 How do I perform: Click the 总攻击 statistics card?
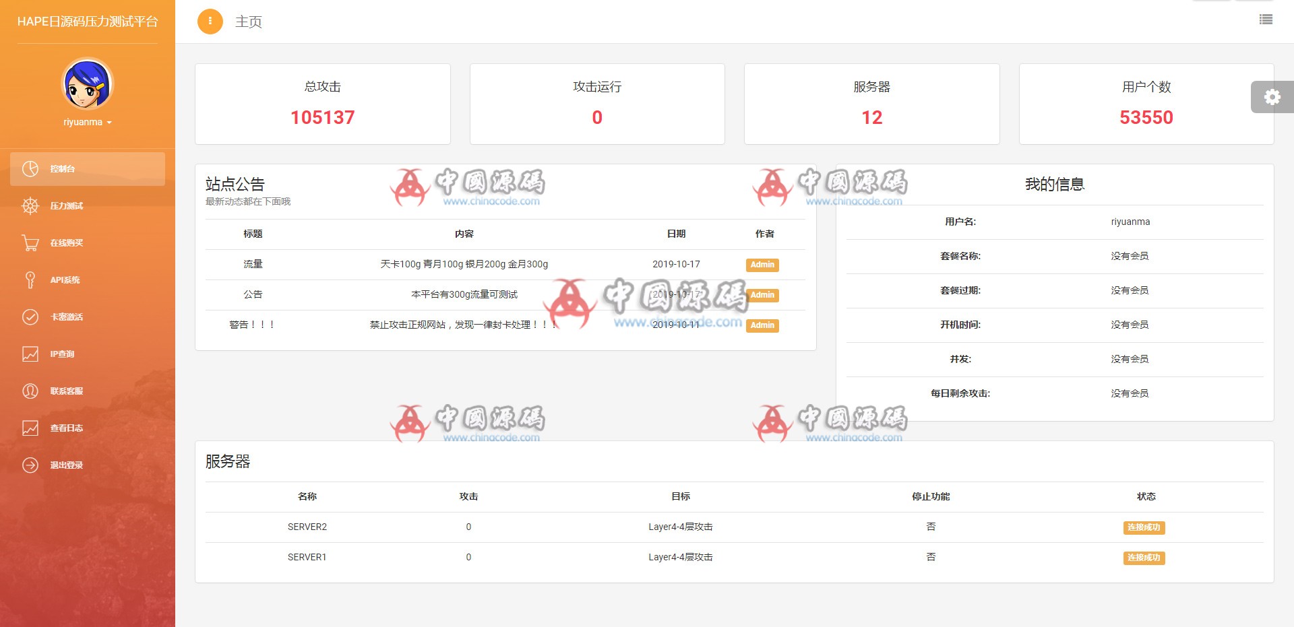322,104
